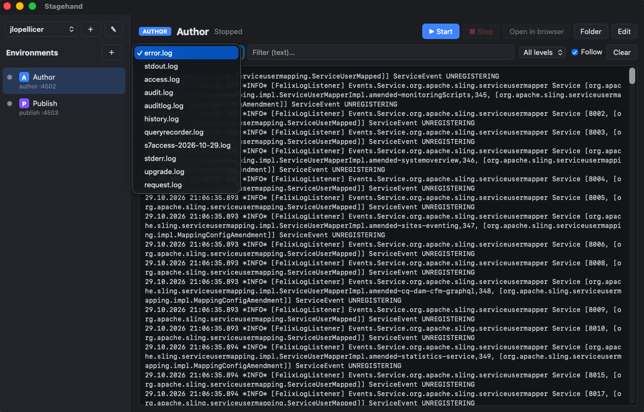The image size is (644, 412).
Task: Start the Author instance
Action: 441,32
